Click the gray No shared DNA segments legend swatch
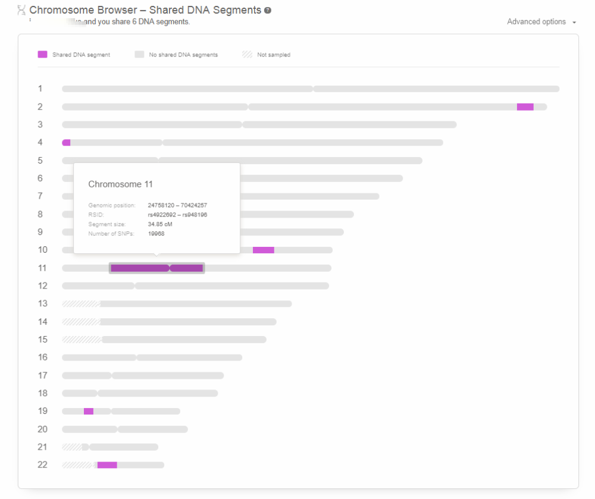The width and height of the screenshot is (595, 499). (139, 54)
